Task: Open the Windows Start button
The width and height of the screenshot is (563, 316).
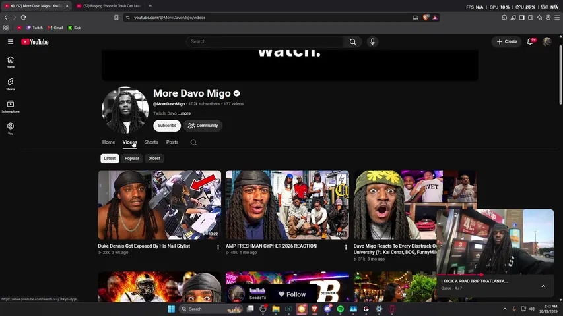Action: pyautogui.click(x=171, y=309)
